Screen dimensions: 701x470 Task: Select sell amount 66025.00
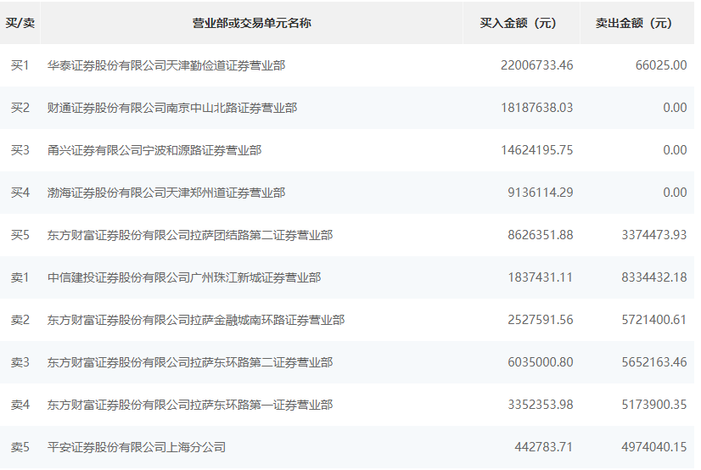coord(661,65)
